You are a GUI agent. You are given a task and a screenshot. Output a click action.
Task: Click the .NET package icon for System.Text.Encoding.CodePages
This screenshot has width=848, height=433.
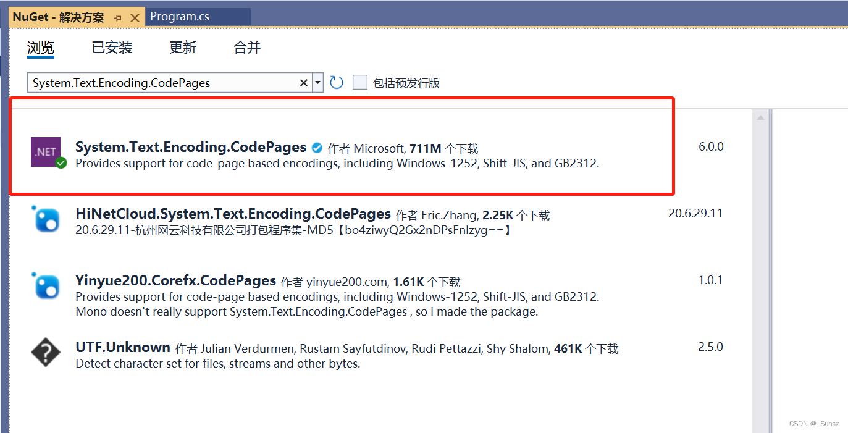(x=44, y=151)
